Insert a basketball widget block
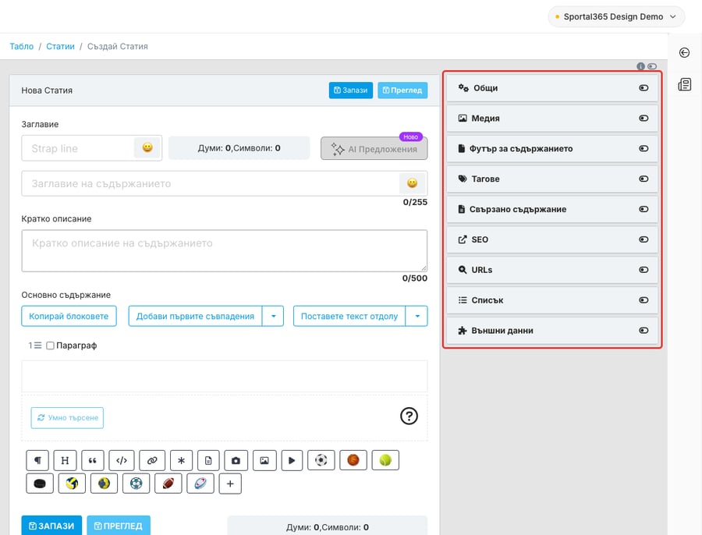 353,460
